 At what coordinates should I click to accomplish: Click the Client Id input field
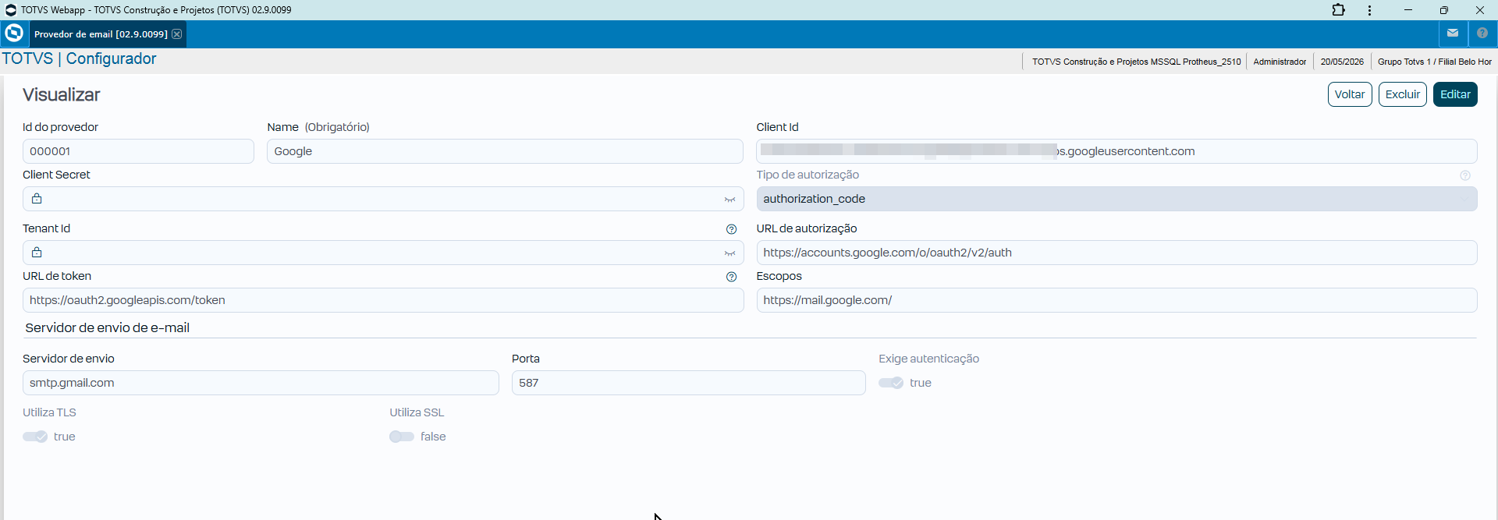[1116, 151]
